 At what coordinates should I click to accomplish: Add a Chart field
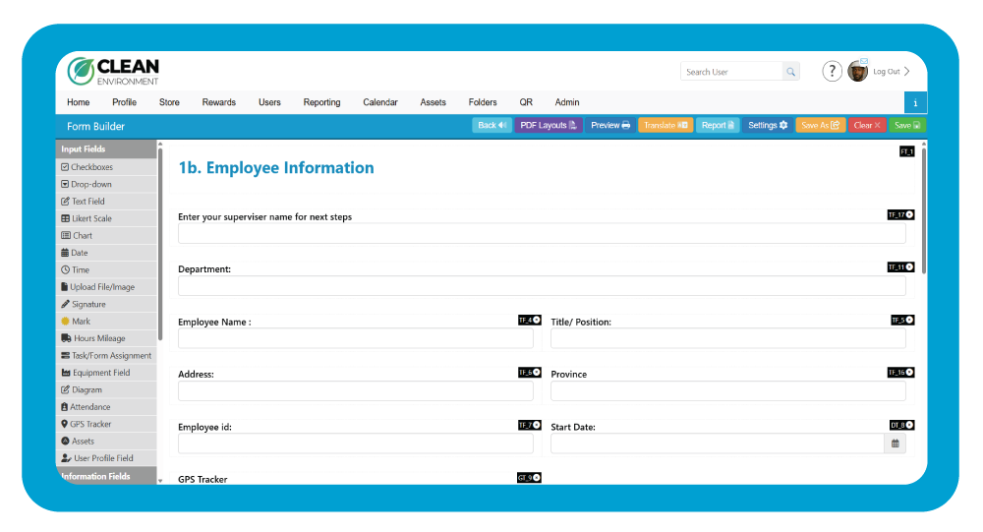[x=106, y=235]
